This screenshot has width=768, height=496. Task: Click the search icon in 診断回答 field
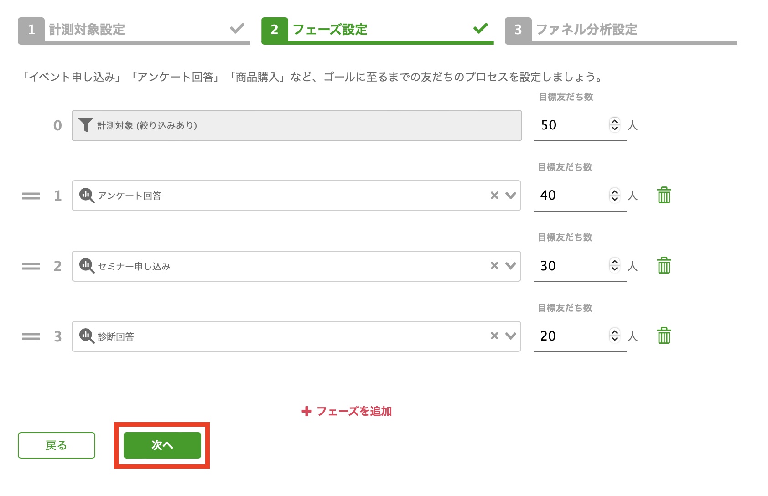pyautogui.click(x=87, y=336)
